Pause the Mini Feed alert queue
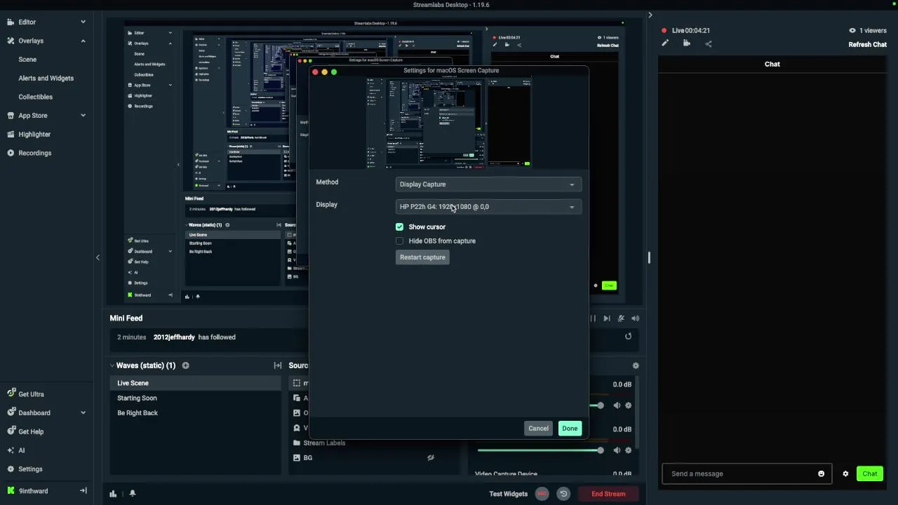The height and width of the screenshot is (505, 898). 593,318
